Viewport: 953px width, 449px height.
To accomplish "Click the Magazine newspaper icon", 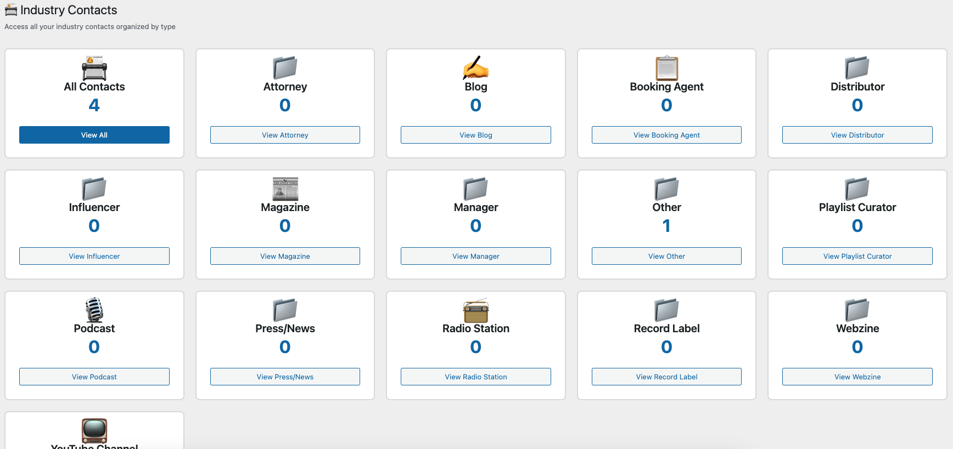I will (285, 189).
